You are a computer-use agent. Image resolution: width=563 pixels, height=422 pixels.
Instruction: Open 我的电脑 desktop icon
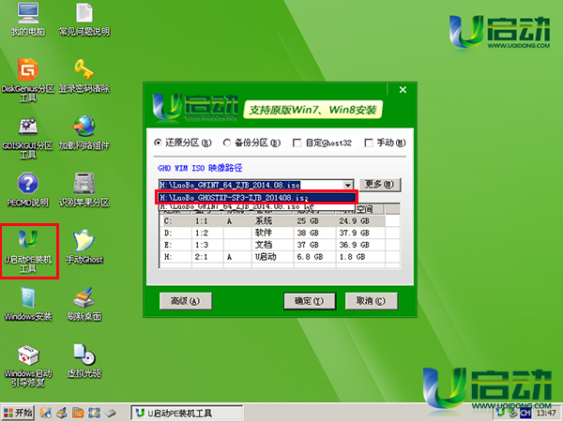(x=29, y=16)
